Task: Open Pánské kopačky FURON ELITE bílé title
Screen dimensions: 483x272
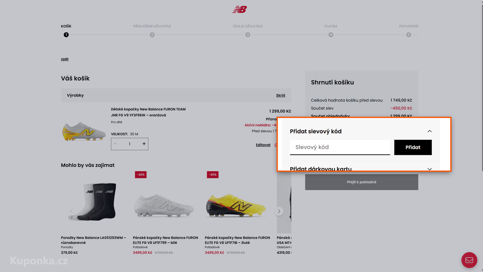Action: point(165,240)
